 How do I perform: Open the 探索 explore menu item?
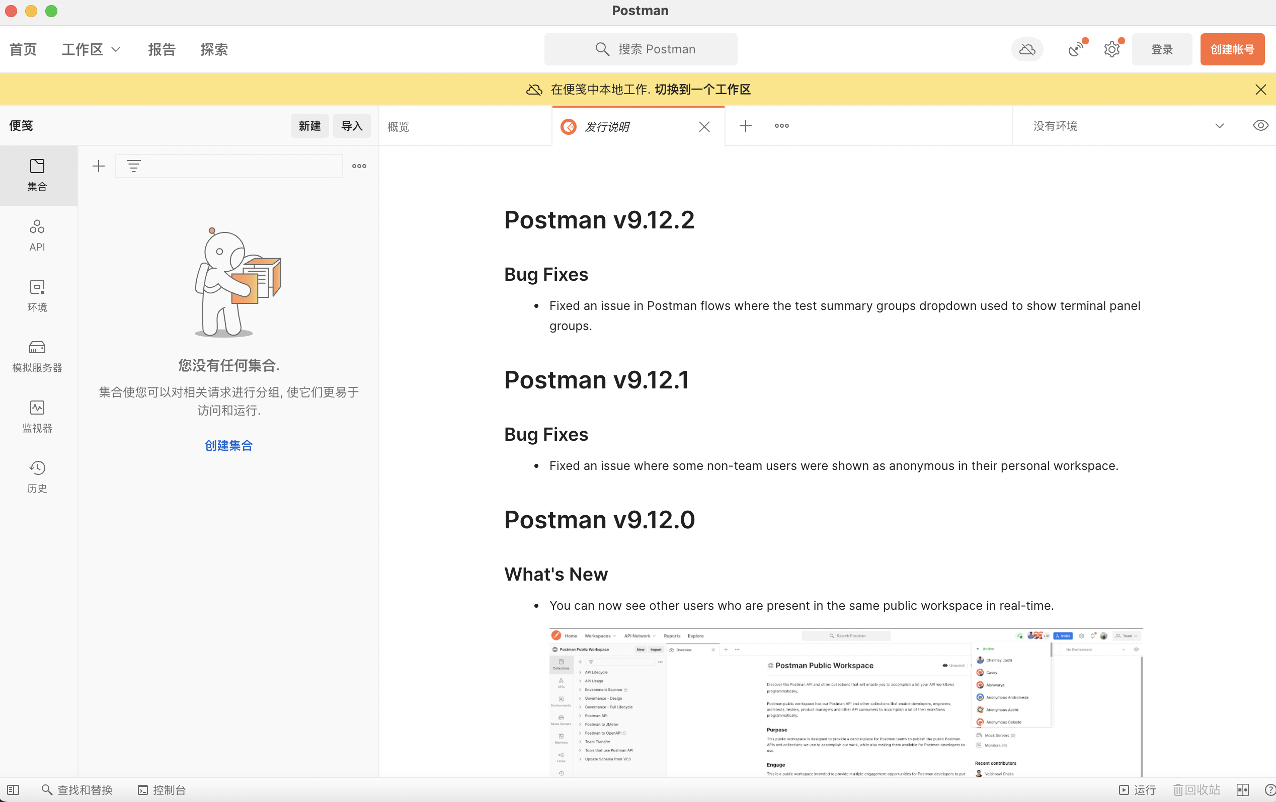[214, 49]
